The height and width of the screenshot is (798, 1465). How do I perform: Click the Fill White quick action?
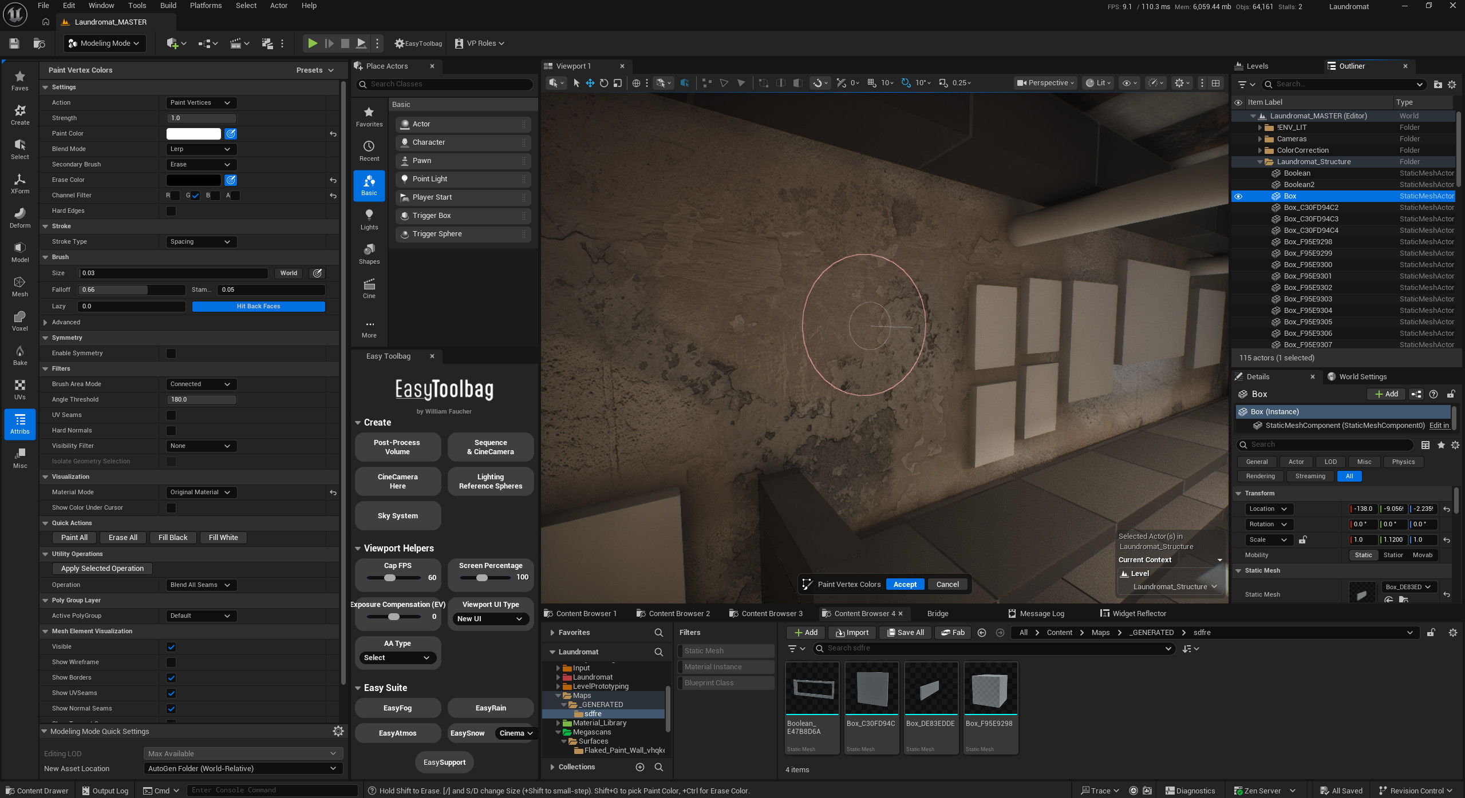[x=223, y=537]
